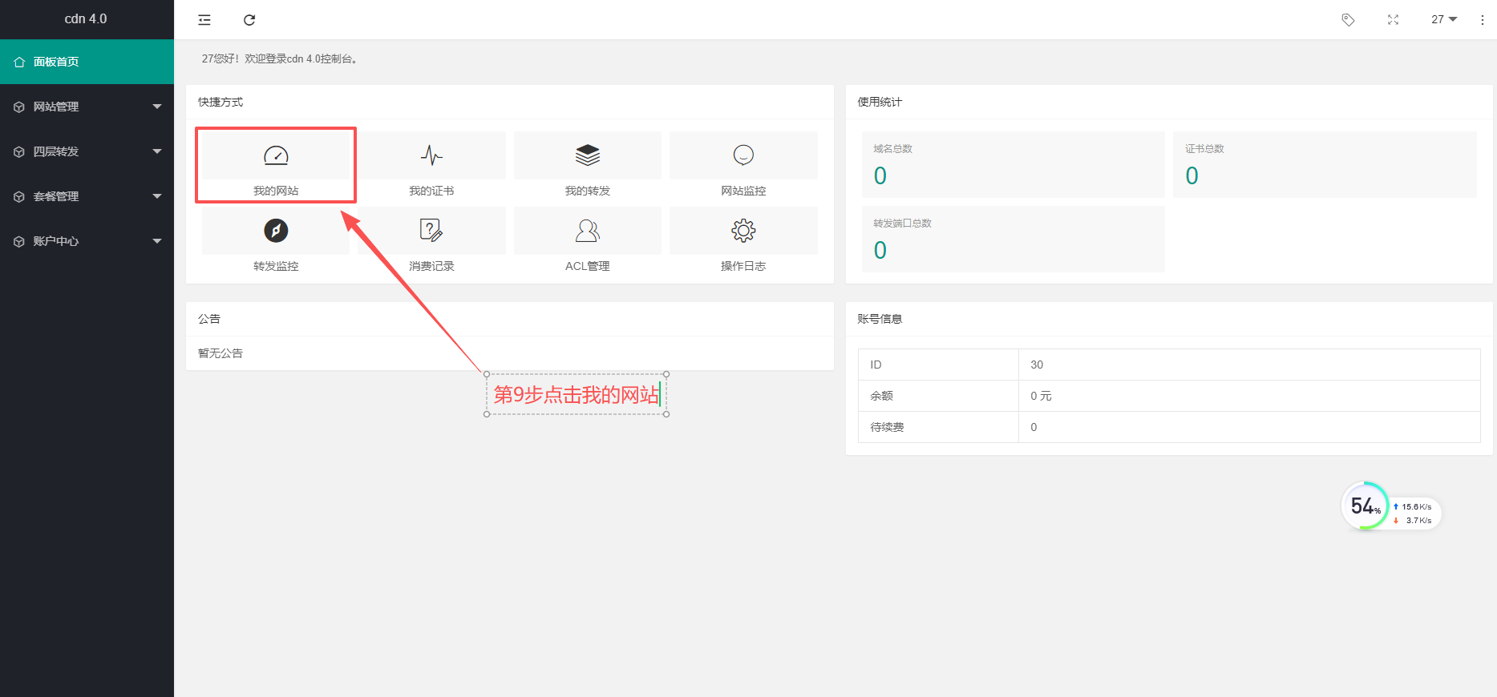1497x697 pixels.
Task: Toggle fullscreen mode icon in header
Action: (x=1393, y=20)
